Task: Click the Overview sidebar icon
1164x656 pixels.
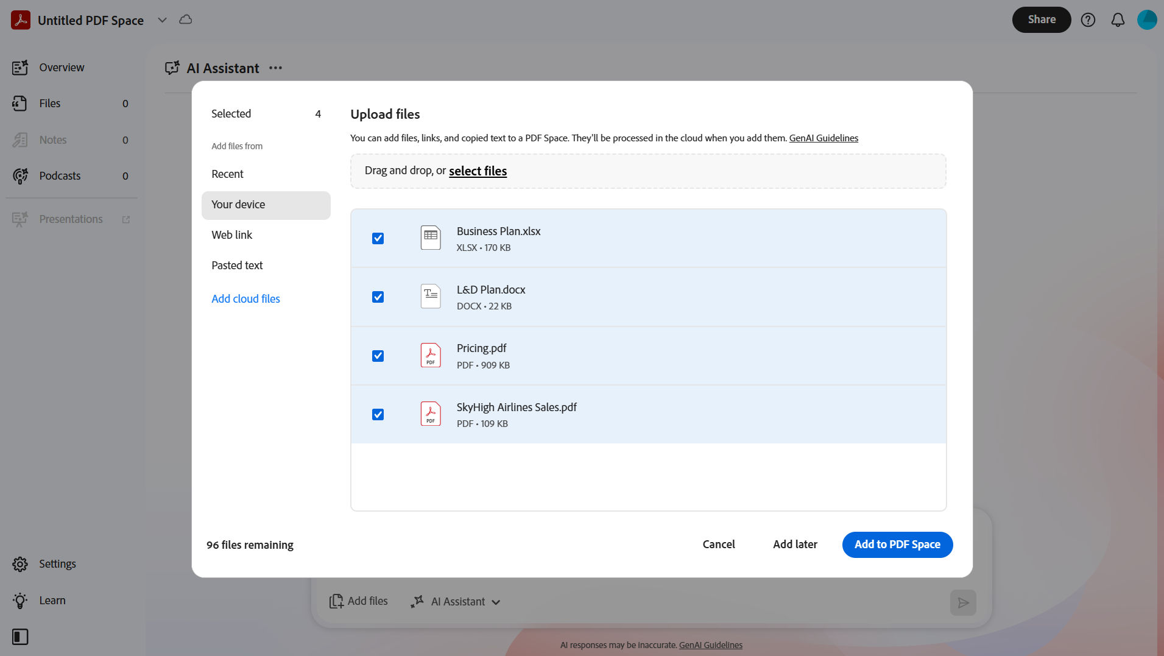Action: pos(20,68)
